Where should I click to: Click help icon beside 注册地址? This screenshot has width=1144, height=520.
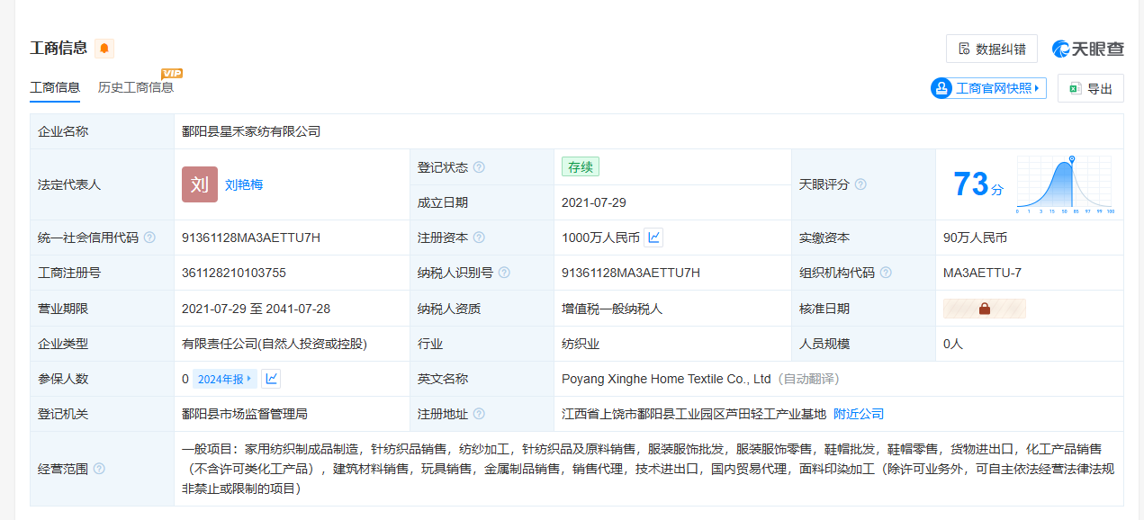(479, 414)
